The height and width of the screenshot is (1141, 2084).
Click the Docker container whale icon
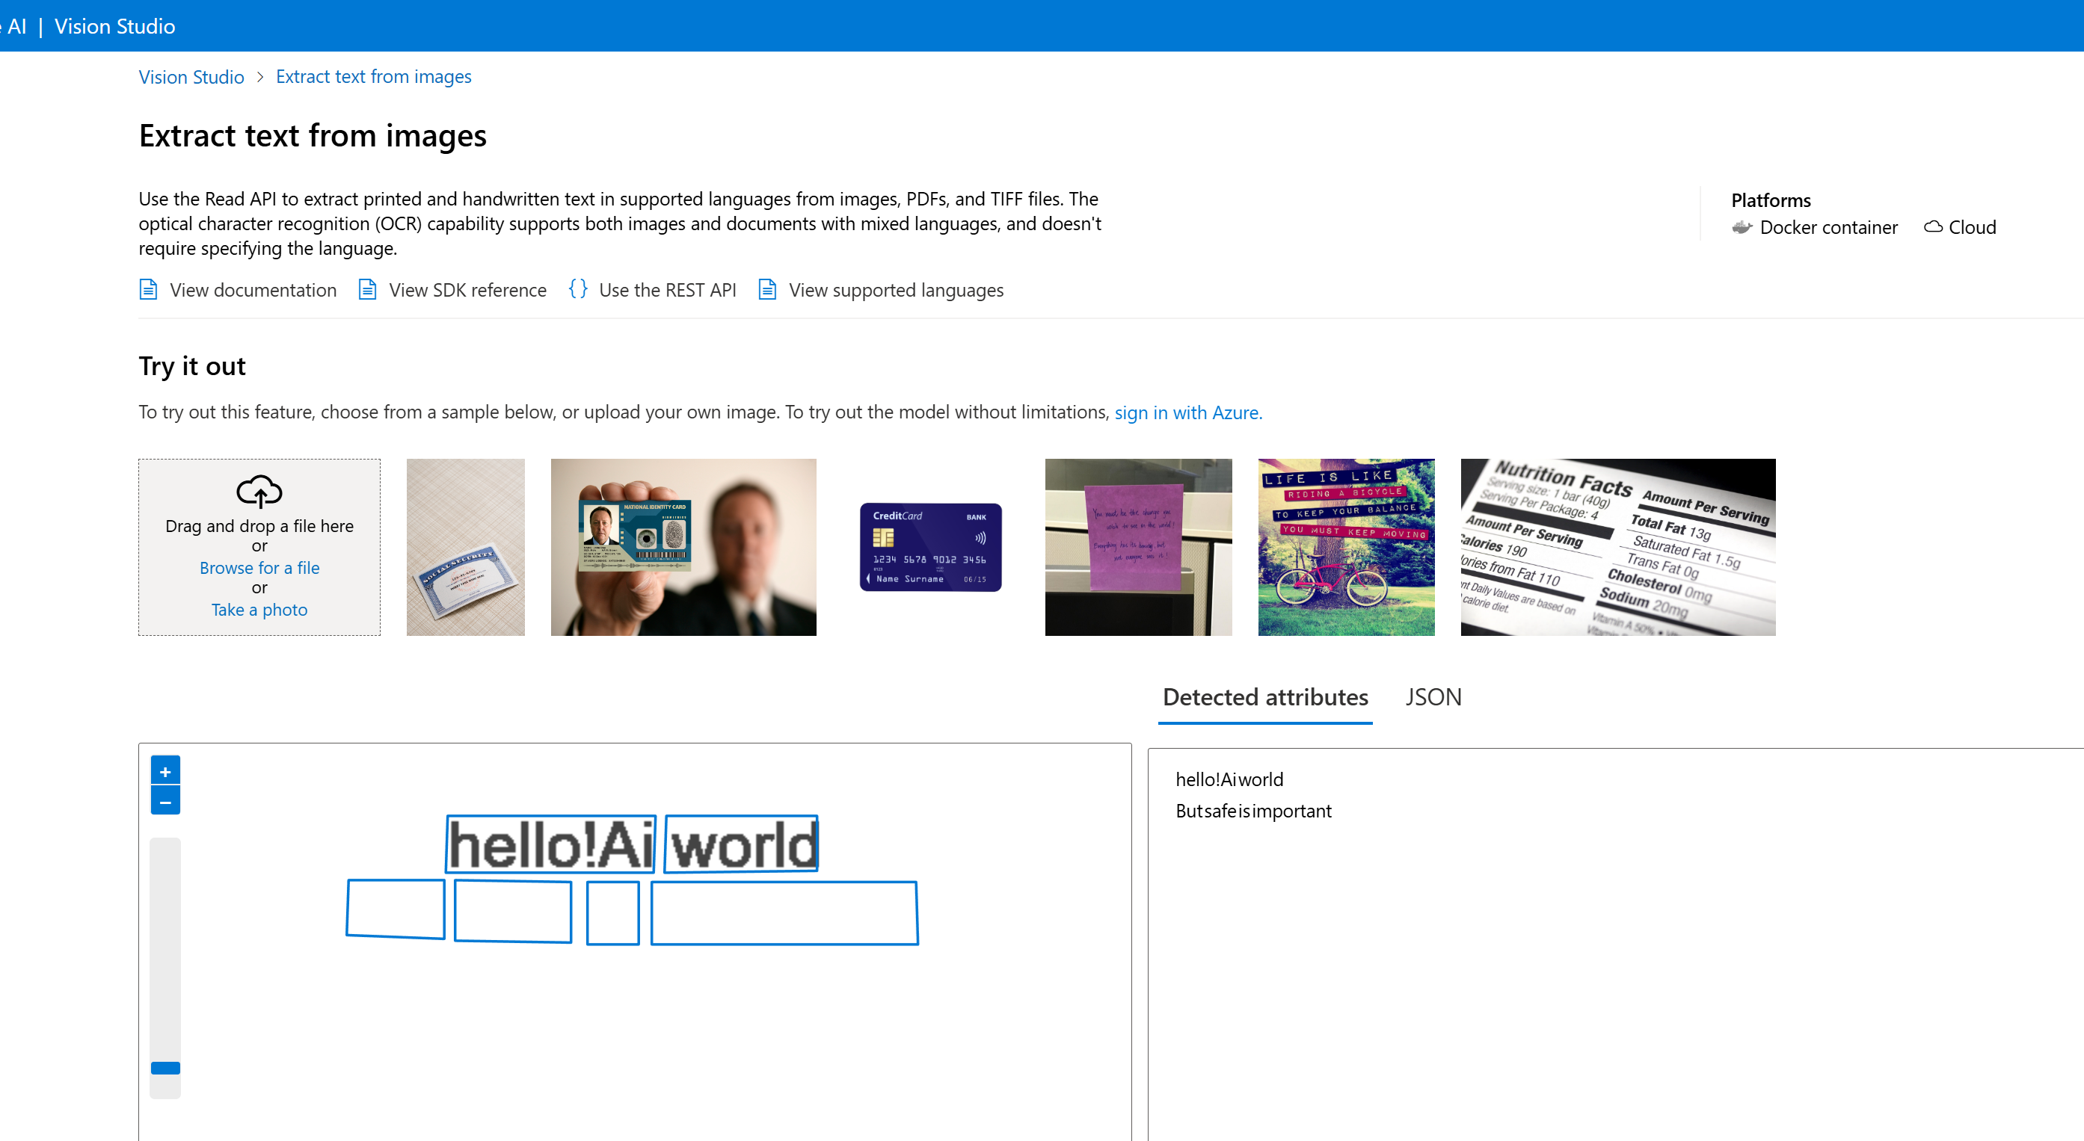[1742, 227]
